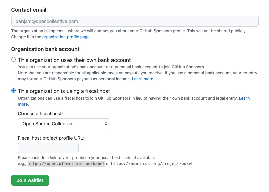This screenshot has width=269, height=192.
Task: Click the "This organization uses their own bank account" label
Action: (x=74, y=60)
